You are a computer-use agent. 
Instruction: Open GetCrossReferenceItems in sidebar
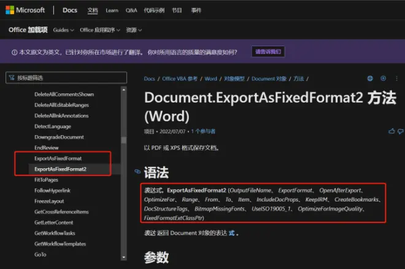coord(61,212)
